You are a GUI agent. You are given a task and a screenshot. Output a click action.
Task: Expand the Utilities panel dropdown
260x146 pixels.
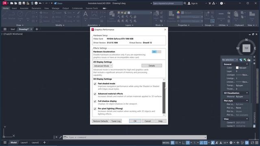[x=223, y=25]
